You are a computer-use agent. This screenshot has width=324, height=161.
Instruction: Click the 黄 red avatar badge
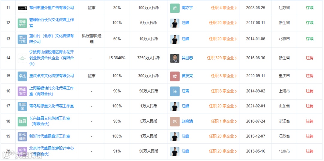[175, 76]
